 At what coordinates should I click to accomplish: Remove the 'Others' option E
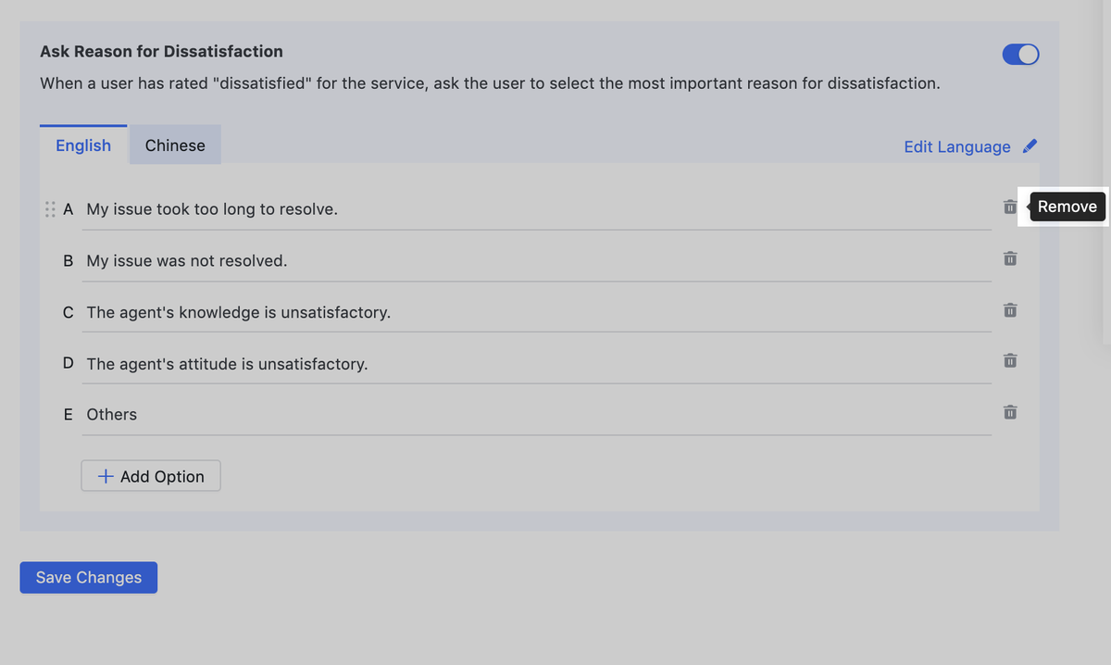tap(1010, 411)
